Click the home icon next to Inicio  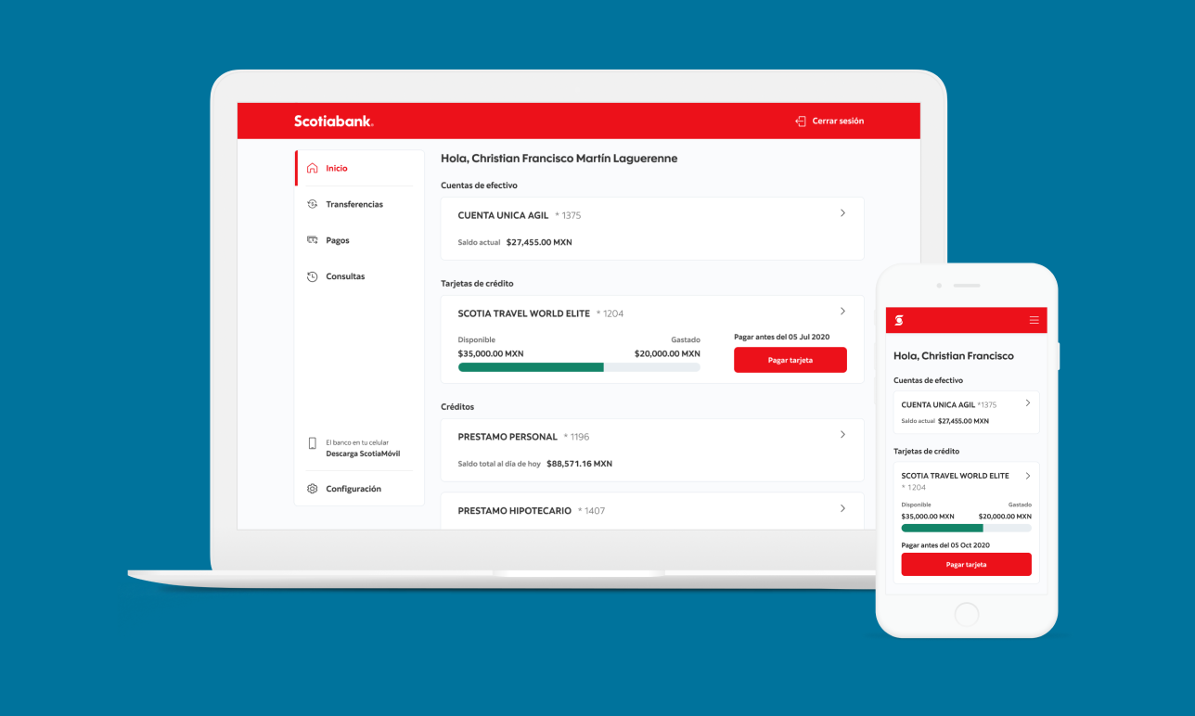click(x=313, y=169)
